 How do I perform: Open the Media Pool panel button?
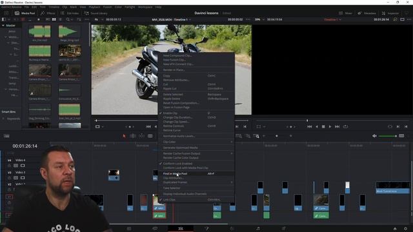pos(25,13)
